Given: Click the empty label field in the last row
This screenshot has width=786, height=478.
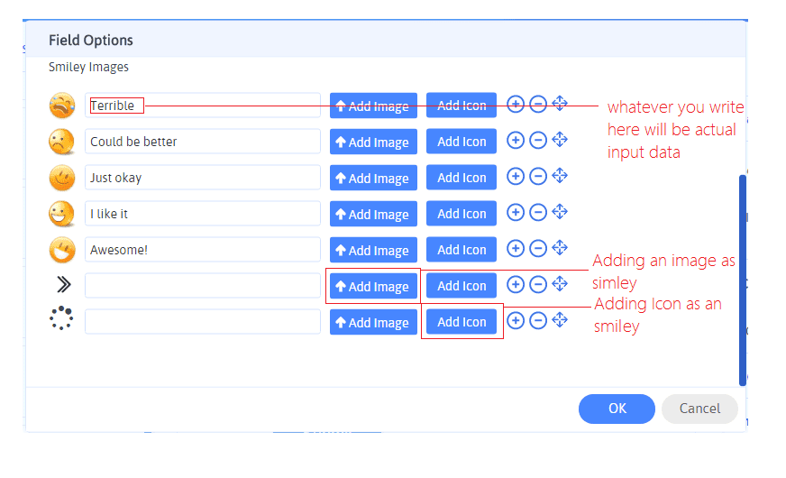Looking at the screenshot, I should point(203,322).
